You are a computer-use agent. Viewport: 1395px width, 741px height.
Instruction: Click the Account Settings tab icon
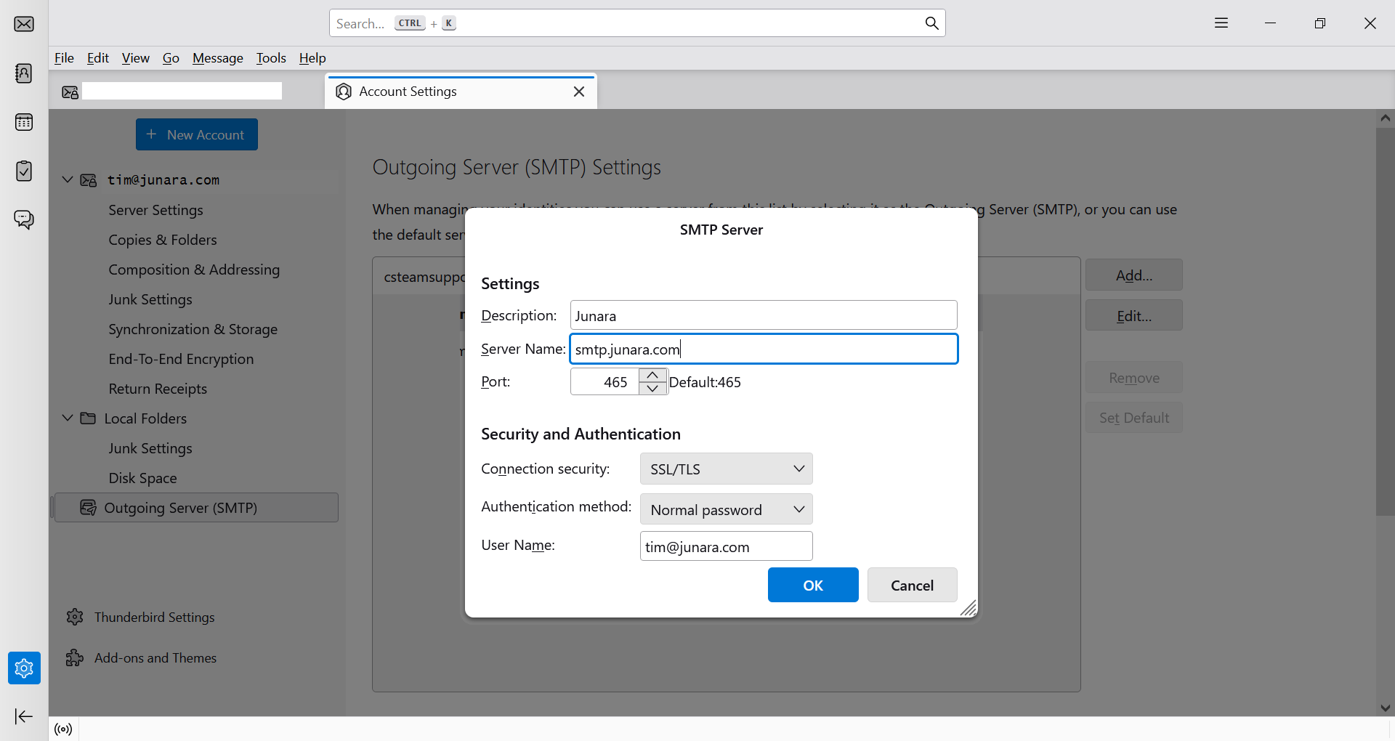[x=344, y=92]
